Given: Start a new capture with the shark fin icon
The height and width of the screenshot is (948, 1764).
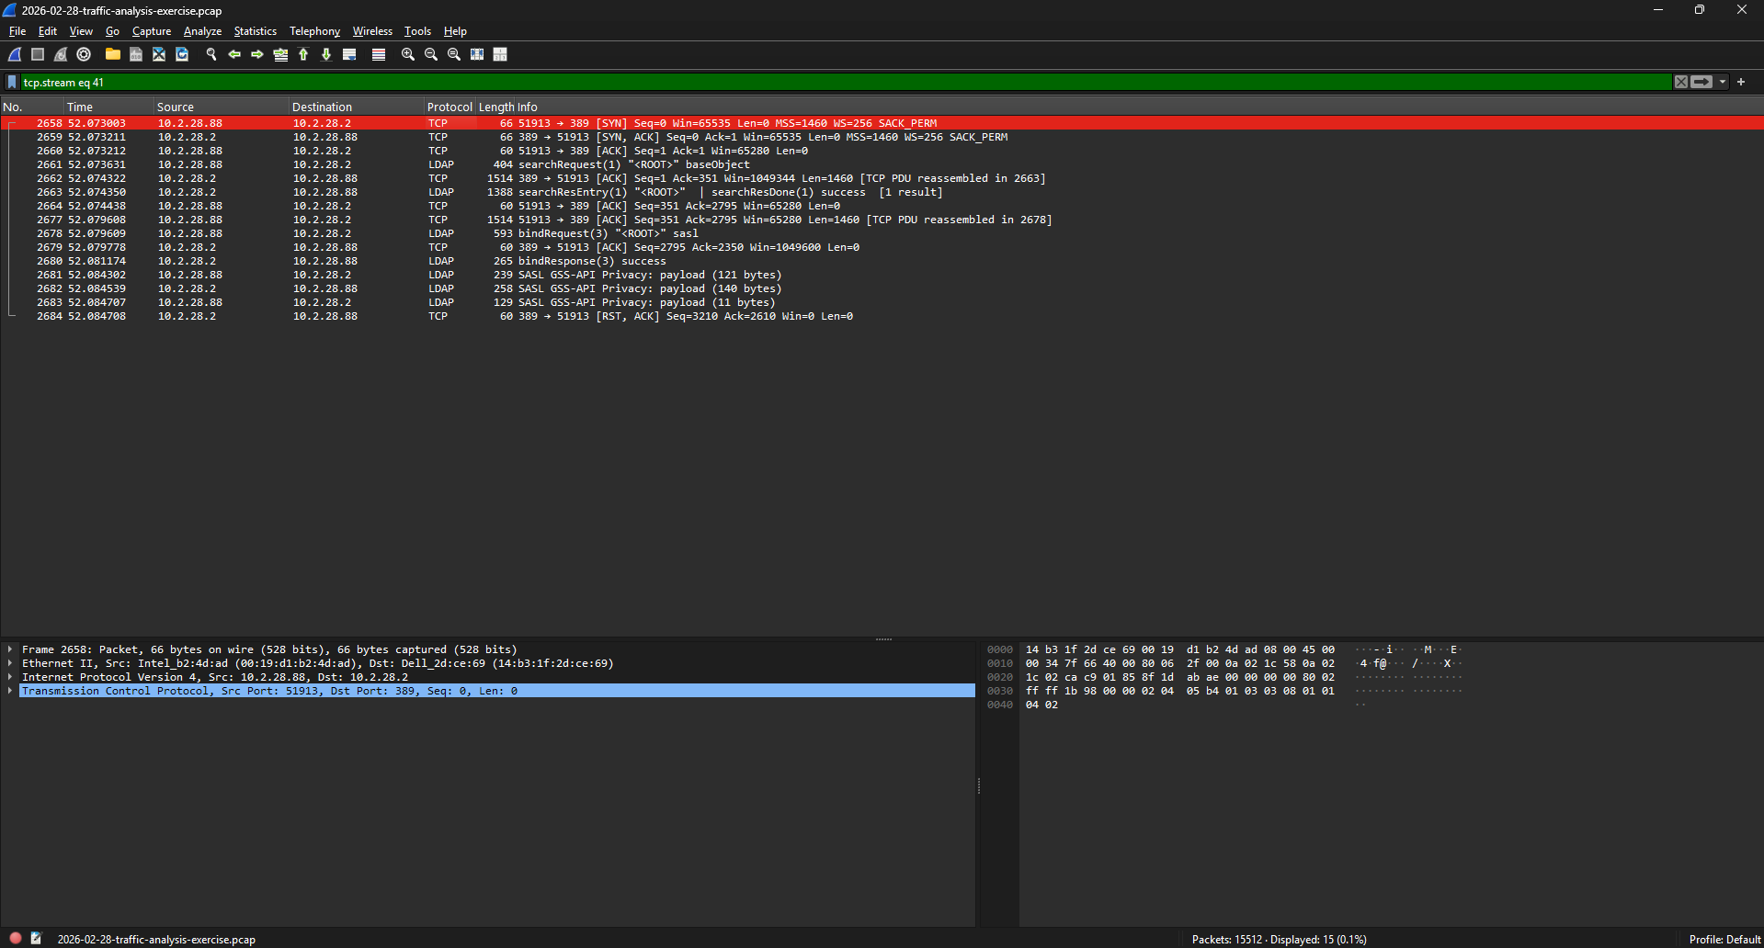Looking at the screenshot, I should point(14,54).
